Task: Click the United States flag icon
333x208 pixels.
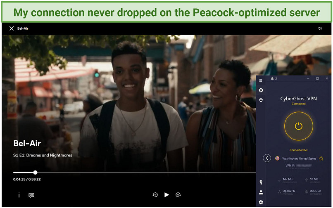Action: 277,158
